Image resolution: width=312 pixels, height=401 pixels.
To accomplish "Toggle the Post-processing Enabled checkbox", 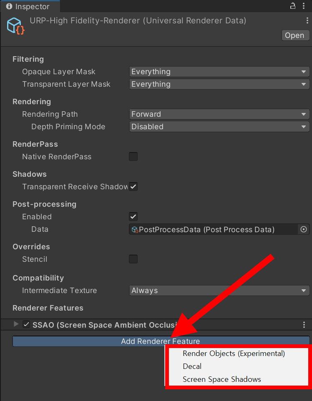I will [133, 217].
